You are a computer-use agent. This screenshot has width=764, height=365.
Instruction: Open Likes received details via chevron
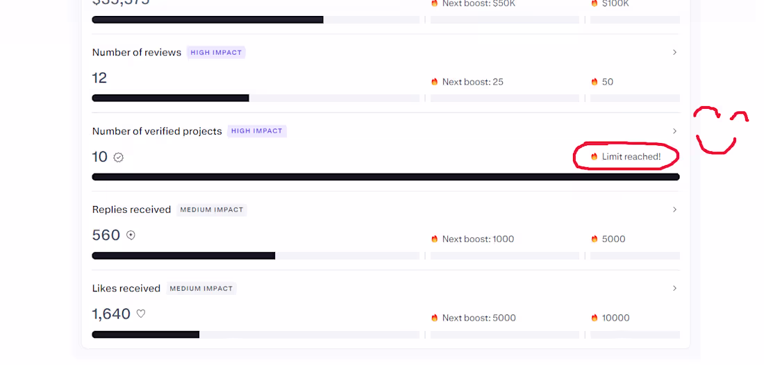point(675,288)
